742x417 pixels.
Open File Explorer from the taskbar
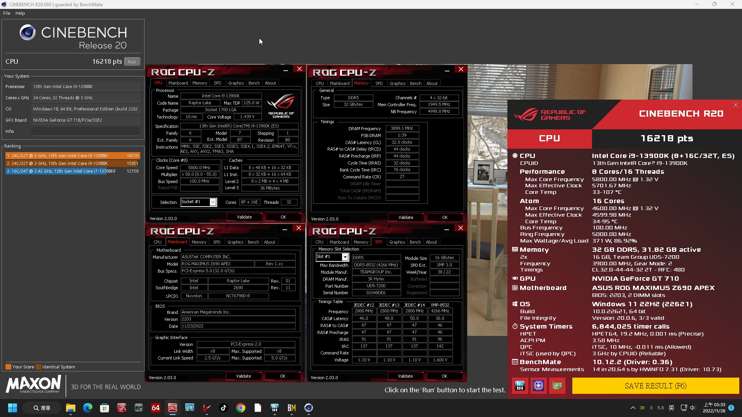point(70,408)
